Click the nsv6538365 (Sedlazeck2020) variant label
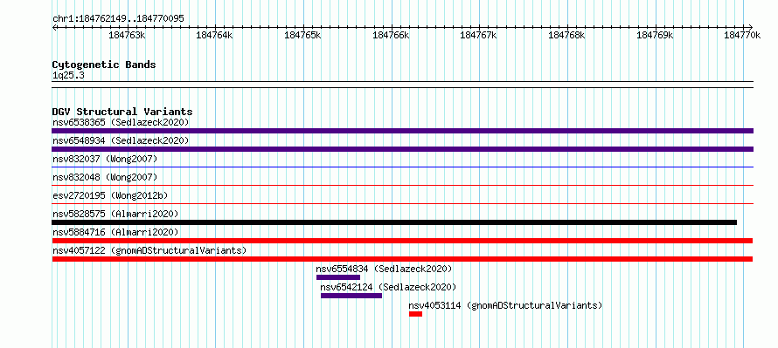 tap(121, 122)
